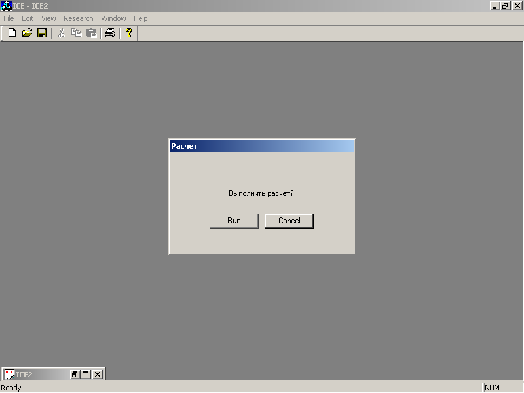Click the ICE2 document icon at bottom
524x393 pixels.
9,374
